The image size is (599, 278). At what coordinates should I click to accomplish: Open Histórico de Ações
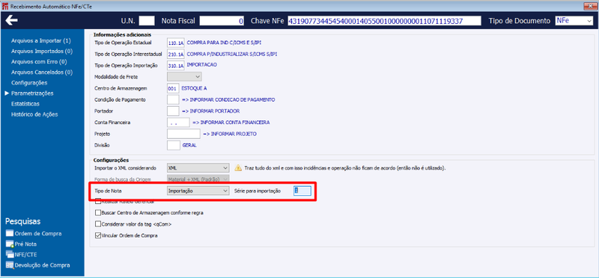pyautogui.click(x=34, y=114)
